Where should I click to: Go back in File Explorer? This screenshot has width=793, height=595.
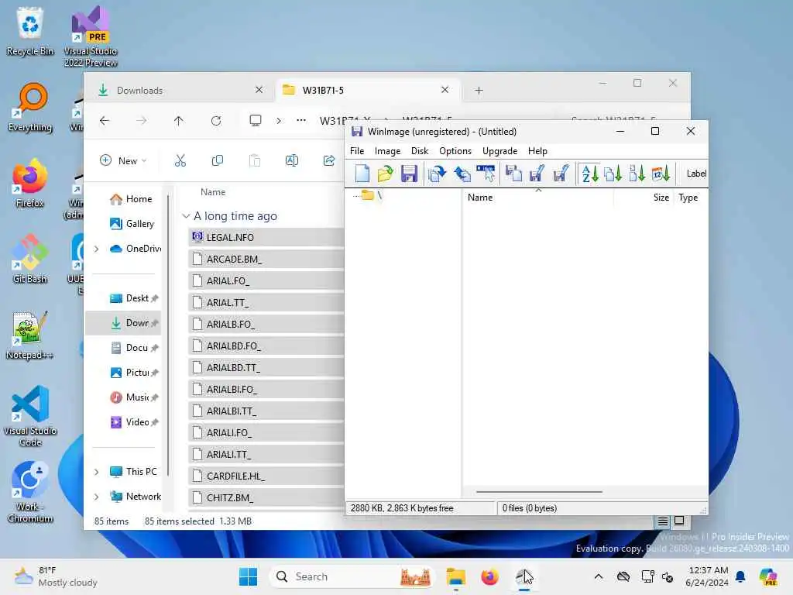point(105,121)
